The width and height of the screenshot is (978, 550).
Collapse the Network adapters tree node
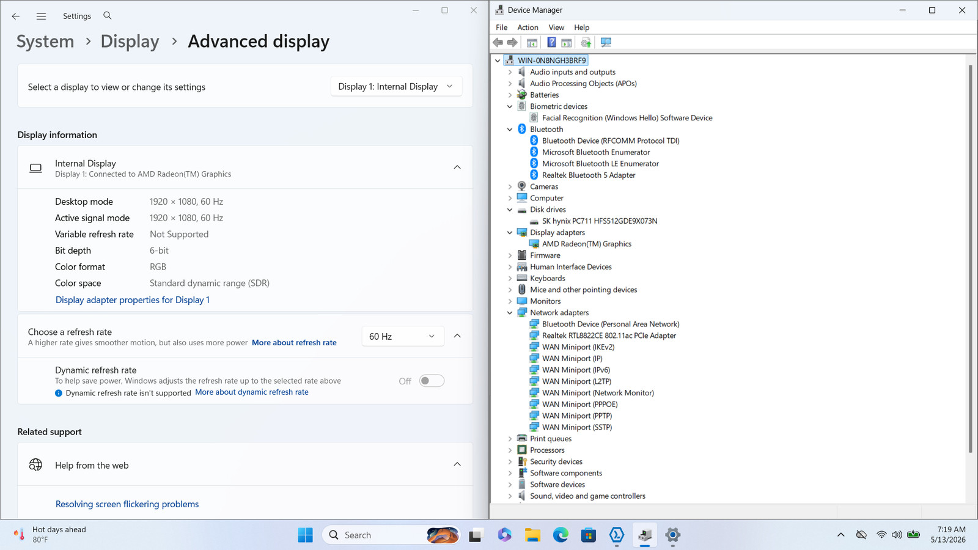(510, 313)
